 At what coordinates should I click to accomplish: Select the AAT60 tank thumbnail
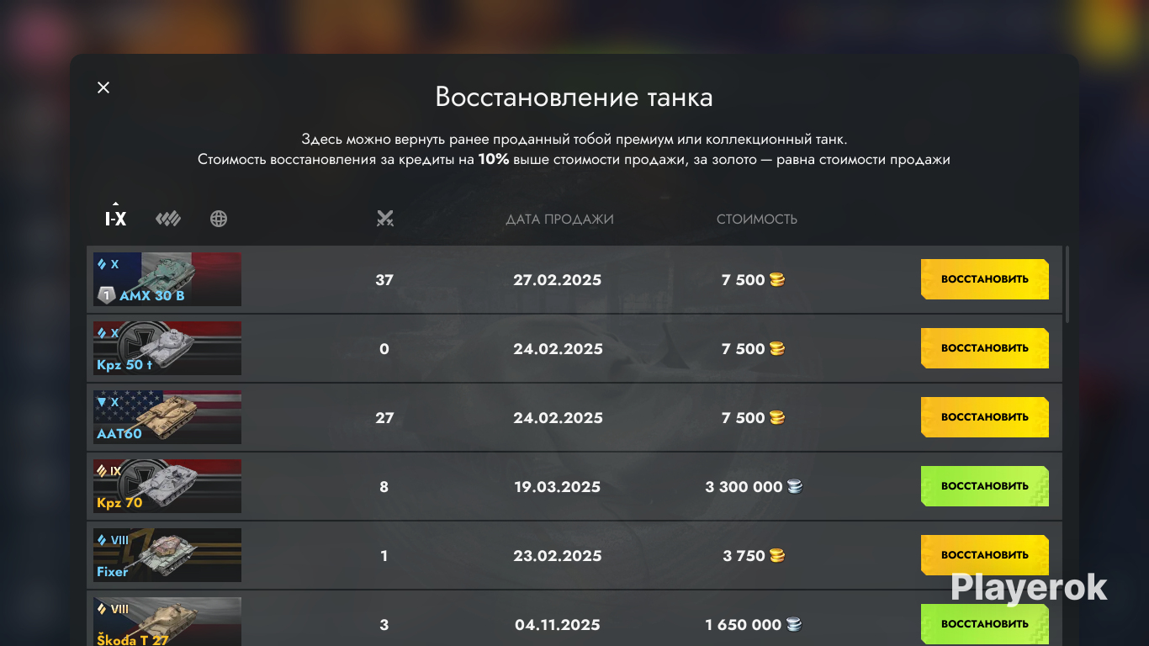click(x=167, y=417)
